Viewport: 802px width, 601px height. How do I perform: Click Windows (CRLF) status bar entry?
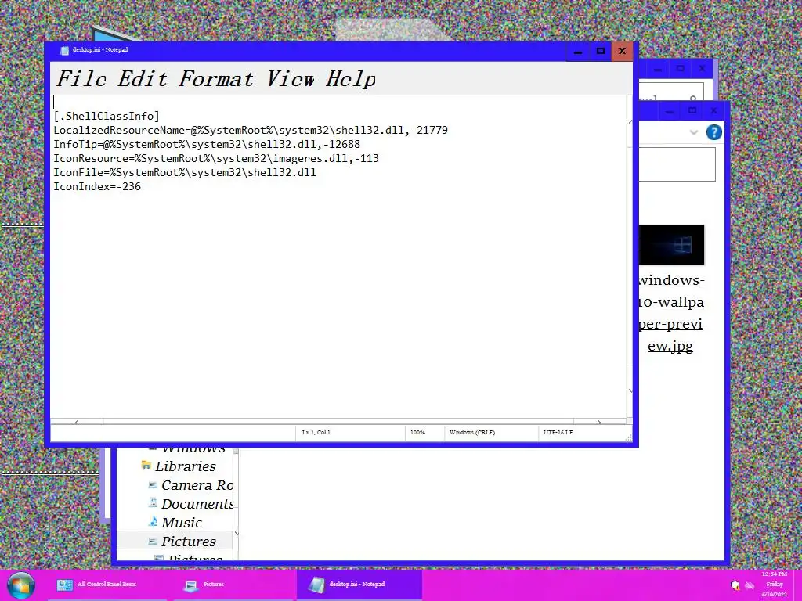472,432
